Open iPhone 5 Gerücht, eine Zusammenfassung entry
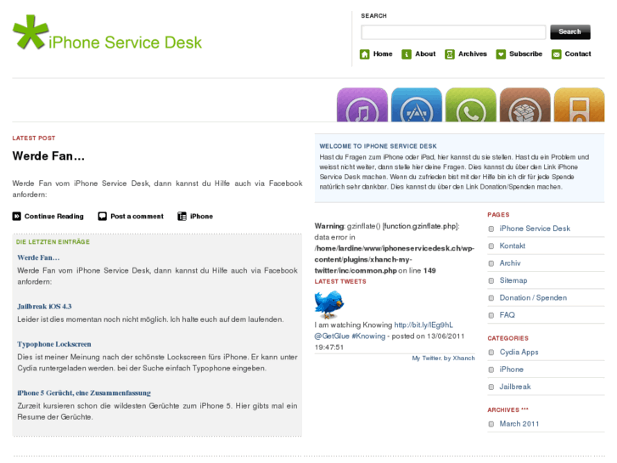The width and height of the screenshot is (617, 463). pyautogui.click(x=84, y=393)
